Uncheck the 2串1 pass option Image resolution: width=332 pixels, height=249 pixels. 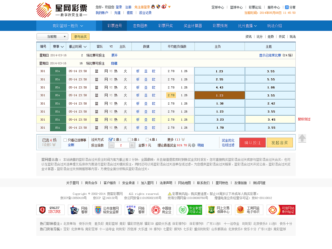coord(111,139)
